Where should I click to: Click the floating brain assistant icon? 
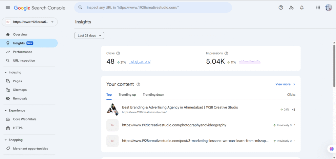click(332, 149)
